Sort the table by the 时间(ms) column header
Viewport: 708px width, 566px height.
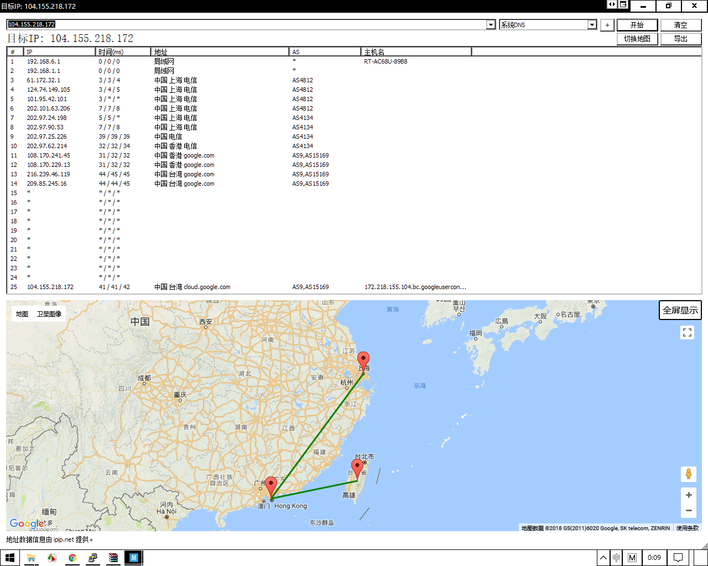[123, 51]
